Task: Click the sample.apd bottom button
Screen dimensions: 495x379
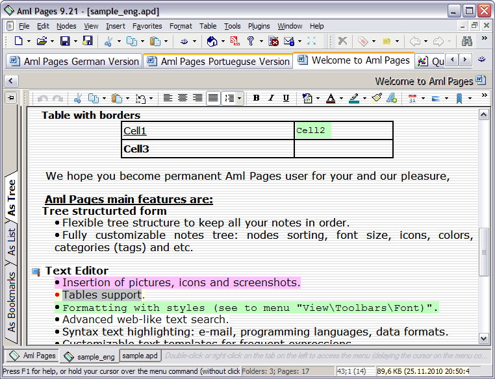Action: pyautogui.click(x=140, y=356)
